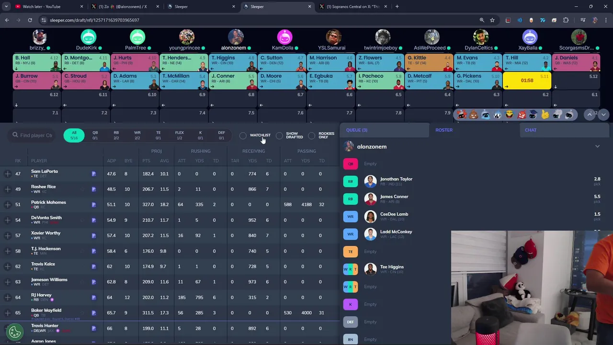
Task: Expand draft board with down chevron
Action: 603,115
